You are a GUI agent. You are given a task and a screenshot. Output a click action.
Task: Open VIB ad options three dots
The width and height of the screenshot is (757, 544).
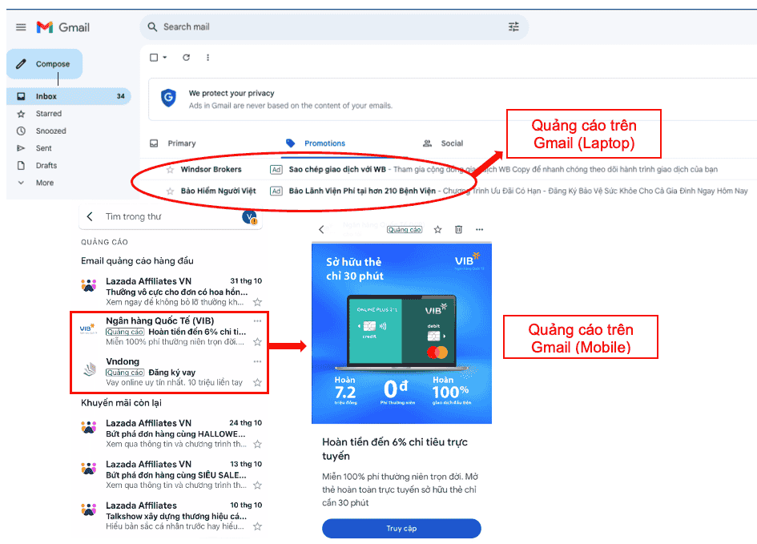click(x=257, y=321)
